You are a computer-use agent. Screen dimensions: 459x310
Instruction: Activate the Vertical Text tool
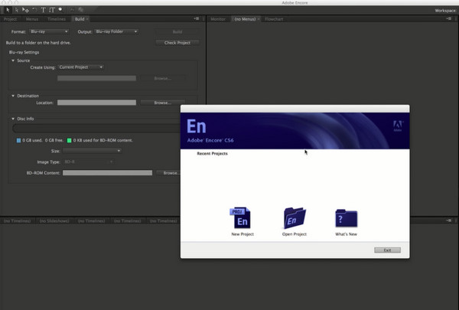point(52,10)
